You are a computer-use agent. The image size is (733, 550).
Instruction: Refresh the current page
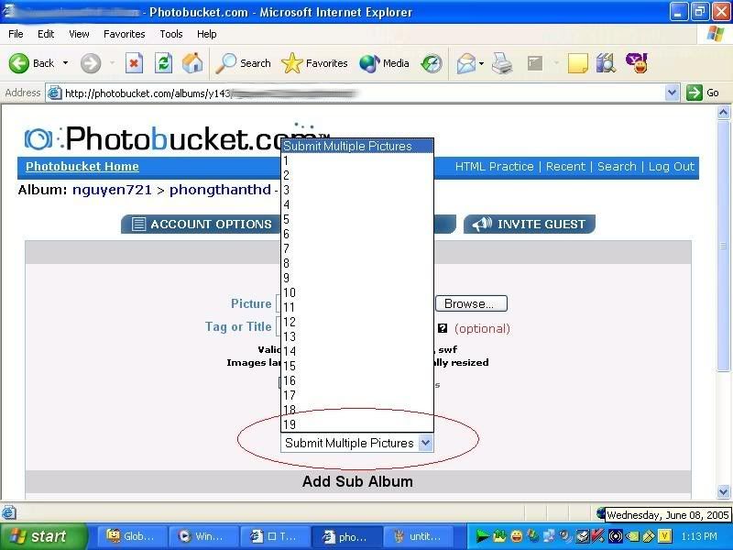coord(163,63)
